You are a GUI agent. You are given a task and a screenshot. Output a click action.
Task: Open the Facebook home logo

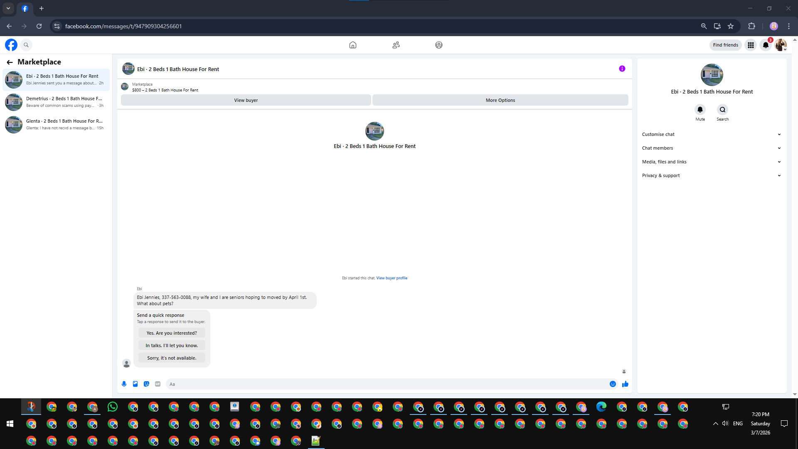tap(11, 45)
